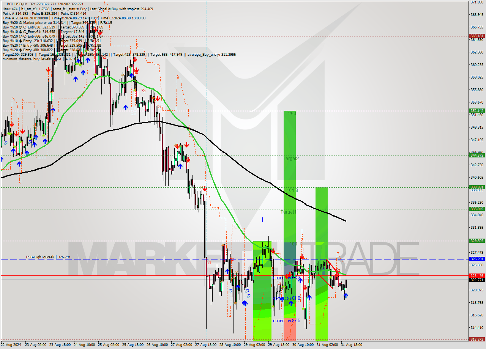Screen dimensions: 486x349
Task: Click the 320.975 price scale value
Action: click(x=477, y=290)
